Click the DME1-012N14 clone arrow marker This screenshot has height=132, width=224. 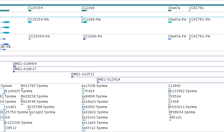(x=98, y=82)
